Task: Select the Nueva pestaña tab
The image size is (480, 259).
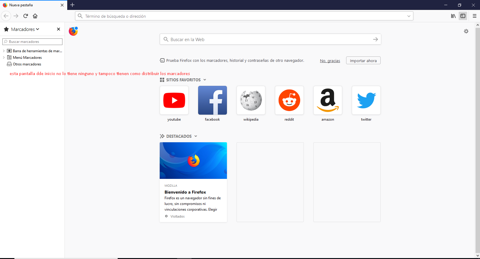Action: pos(33,5)
